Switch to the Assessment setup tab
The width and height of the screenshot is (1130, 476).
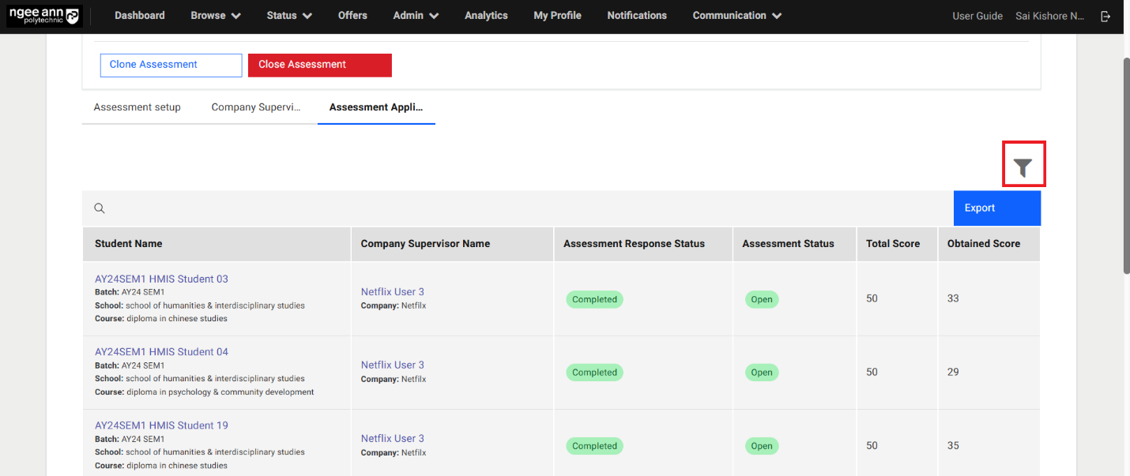tap(137, 107)
